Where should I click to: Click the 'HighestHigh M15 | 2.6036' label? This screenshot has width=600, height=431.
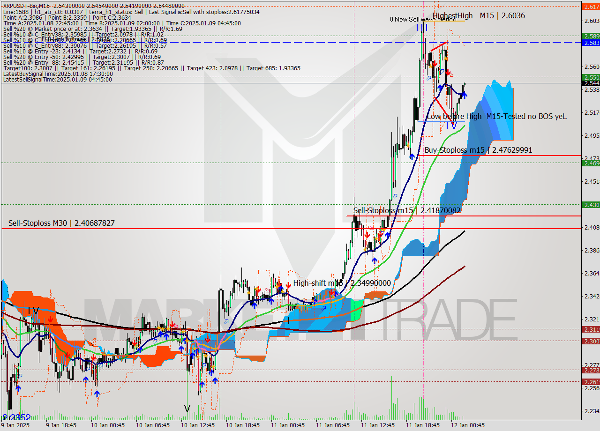pos(479,15)
